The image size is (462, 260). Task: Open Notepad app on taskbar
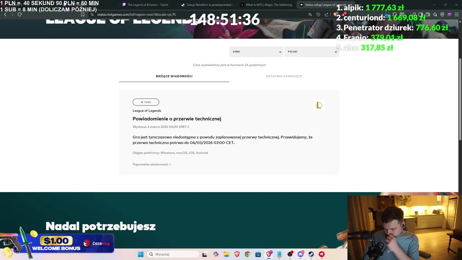(x=279, y=254)
